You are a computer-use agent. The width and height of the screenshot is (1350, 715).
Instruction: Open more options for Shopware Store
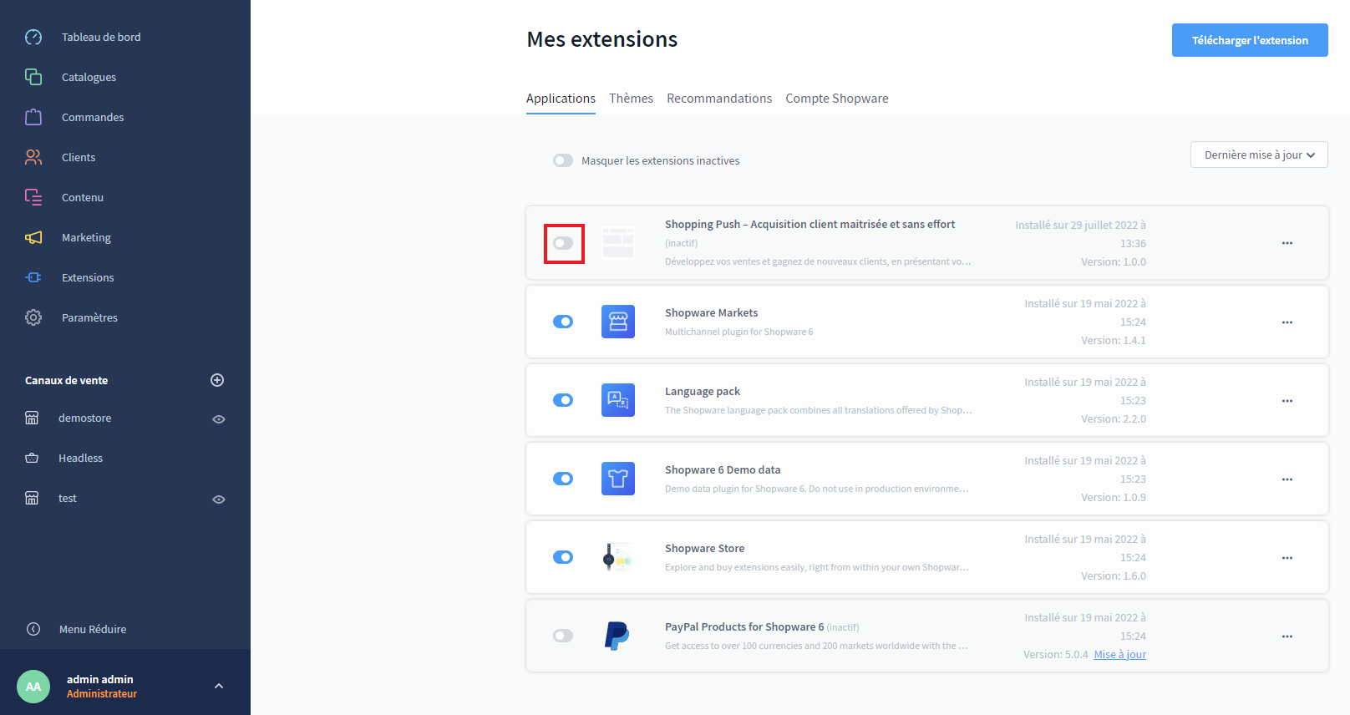[x=1287, y=558]
